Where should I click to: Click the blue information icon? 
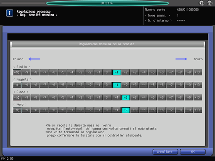coord(10,13)
